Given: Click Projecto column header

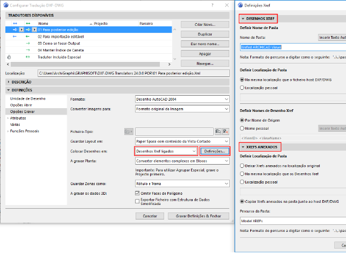Looking at the screenshot, I should tap(101, 23).
